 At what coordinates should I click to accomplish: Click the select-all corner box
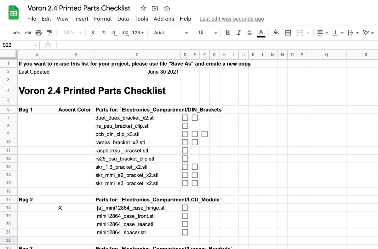9,55
